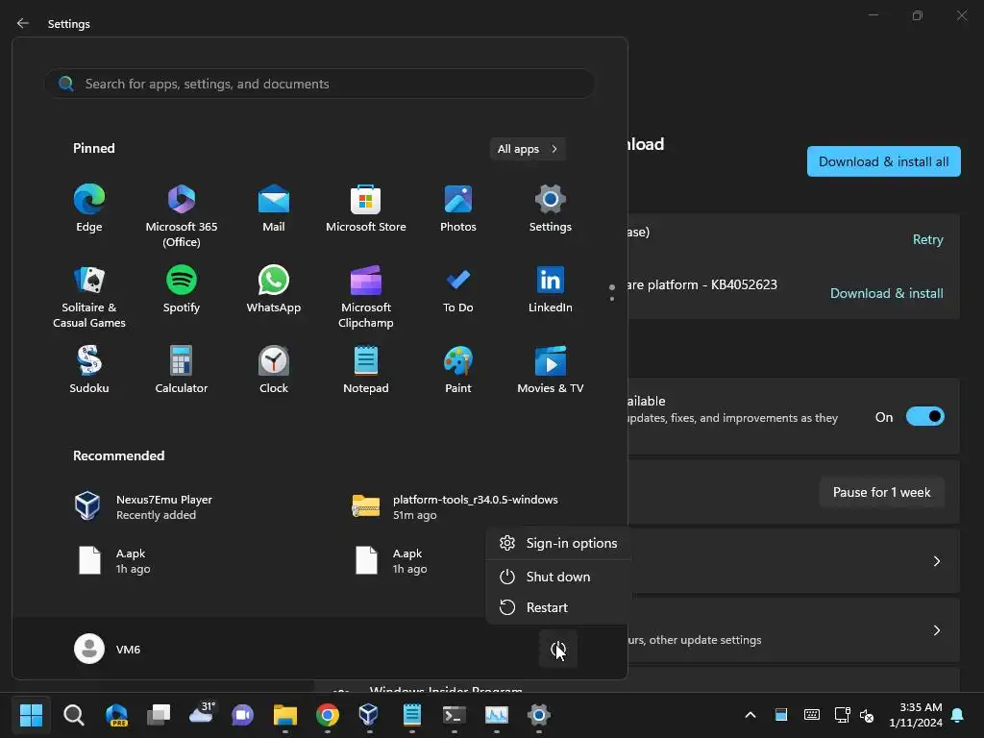Switch to Settings gear on taskbar

tap(538, 714)
